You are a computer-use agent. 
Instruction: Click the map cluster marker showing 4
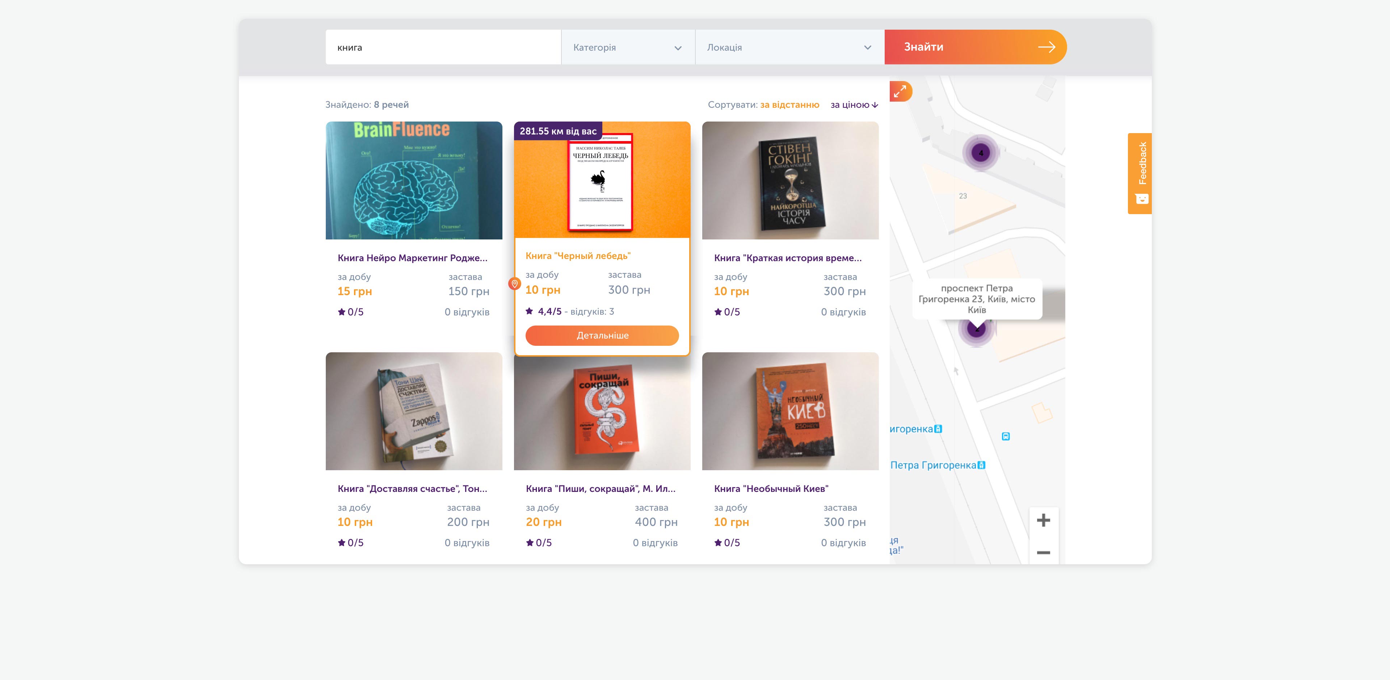(981, 153)
